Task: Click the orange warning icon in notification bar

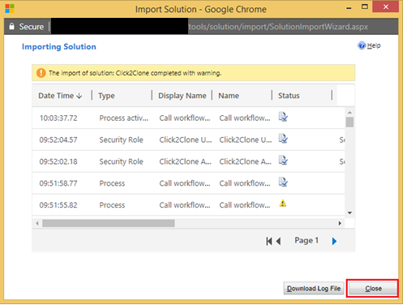Action: tap(41, 73)
